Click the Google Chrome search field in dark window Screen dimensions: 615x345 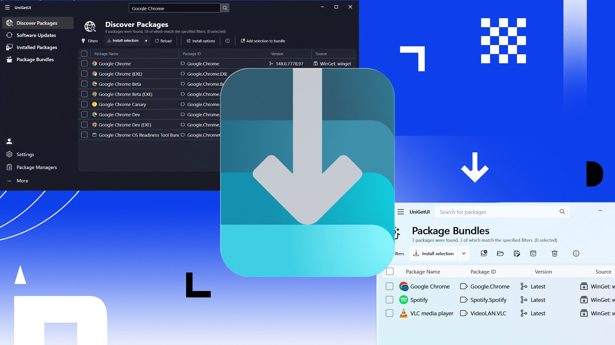(x=174, y=8)
